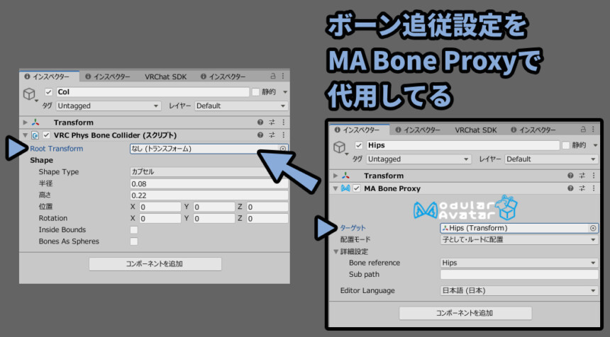This screenshot has width=610, height=337.
Task: Open Col inspector tab options menu
Action: pos(283,76)
